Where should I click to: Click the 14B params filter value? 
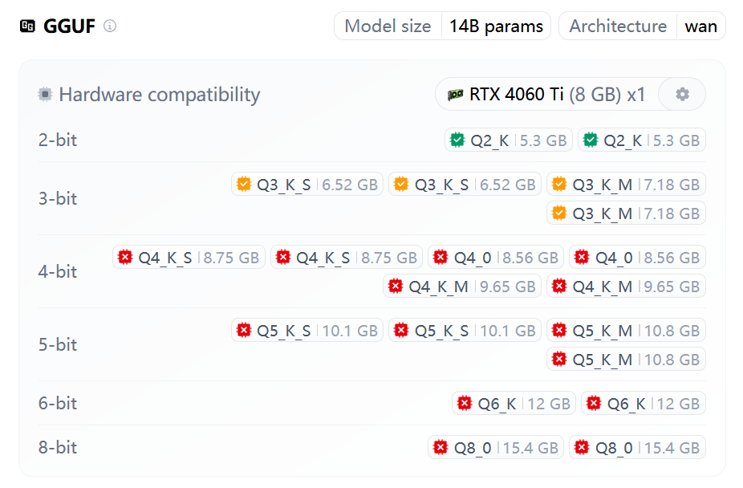(x=496, y=26)
